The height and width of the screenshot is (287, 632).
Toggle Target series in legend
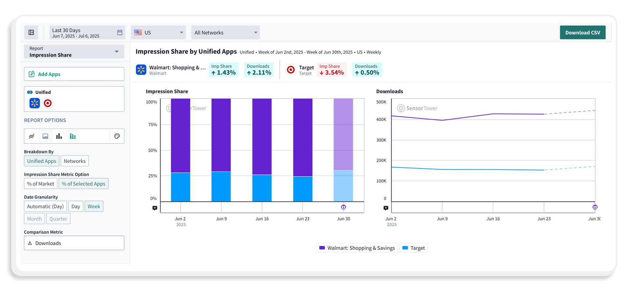(x=414, y=248)
